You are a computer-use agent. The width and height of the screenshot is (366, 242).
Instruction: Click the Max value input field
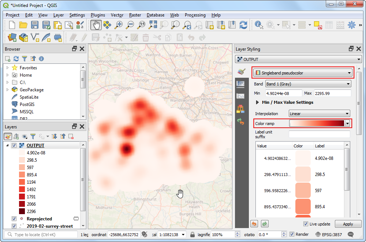pos(332,93)
